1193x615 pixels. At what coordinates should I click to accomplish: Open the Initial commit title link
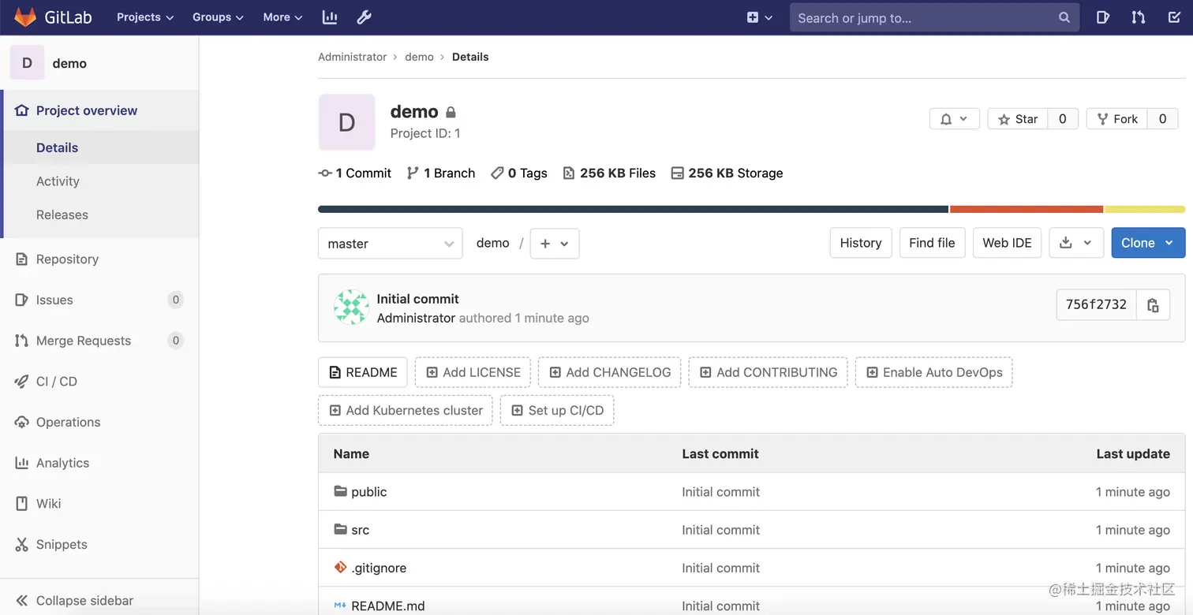pos(417,299)
